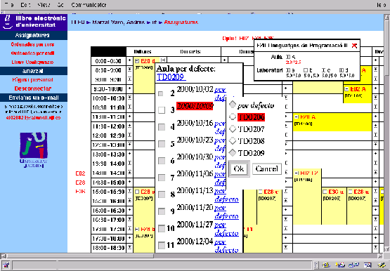Tick the Laboratori d checkbox

click(x=342, y=70)
